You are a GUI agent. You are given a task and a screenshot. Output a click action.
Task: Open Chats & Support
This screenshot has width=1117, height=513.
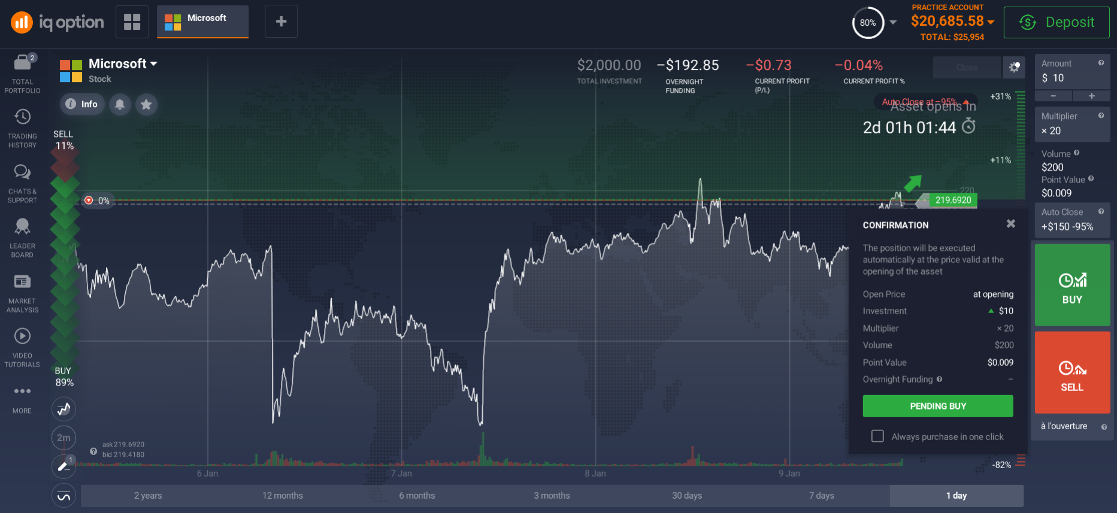(22, 183)
